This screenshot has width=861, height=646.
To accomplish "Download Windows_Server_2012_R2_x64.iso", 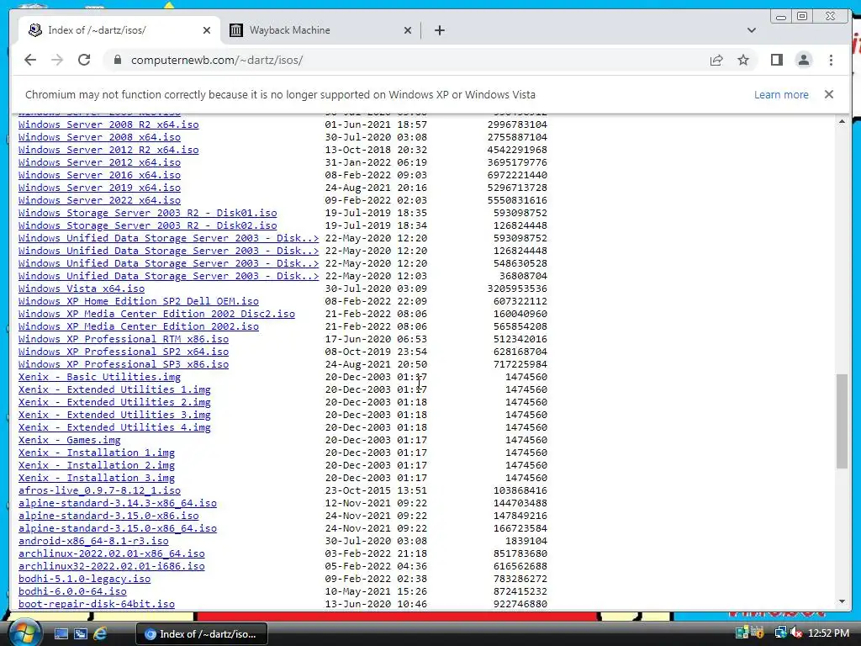I will 108,150.
